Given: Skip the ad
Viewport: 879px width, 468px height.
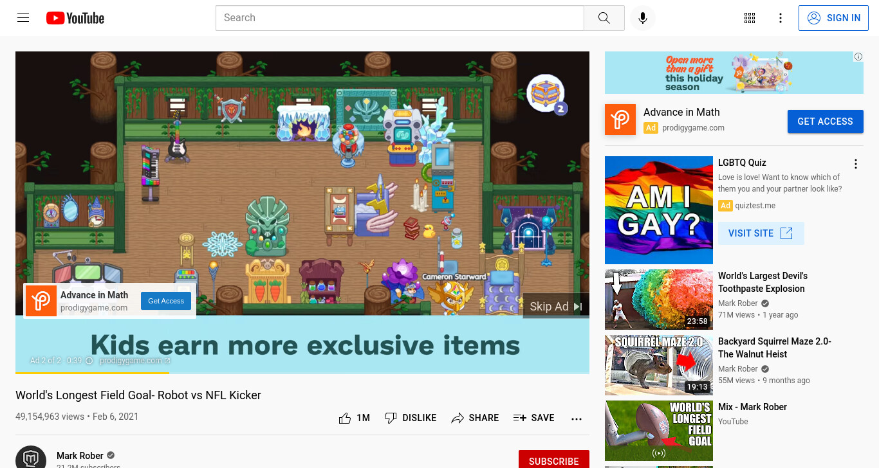Looking at the screenshot, I should pos(556,307).
